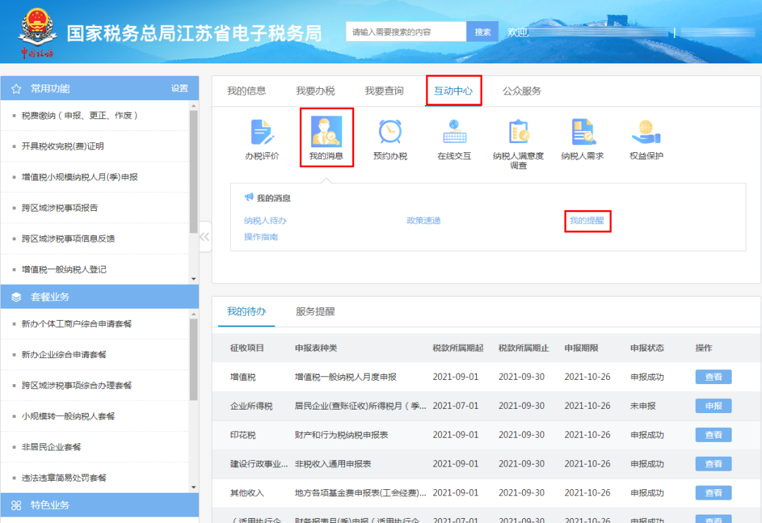The height and width of the screenshot is (523, 762).
Task: Click the 特色业务 section header
Action: click(x=99, y=505)
